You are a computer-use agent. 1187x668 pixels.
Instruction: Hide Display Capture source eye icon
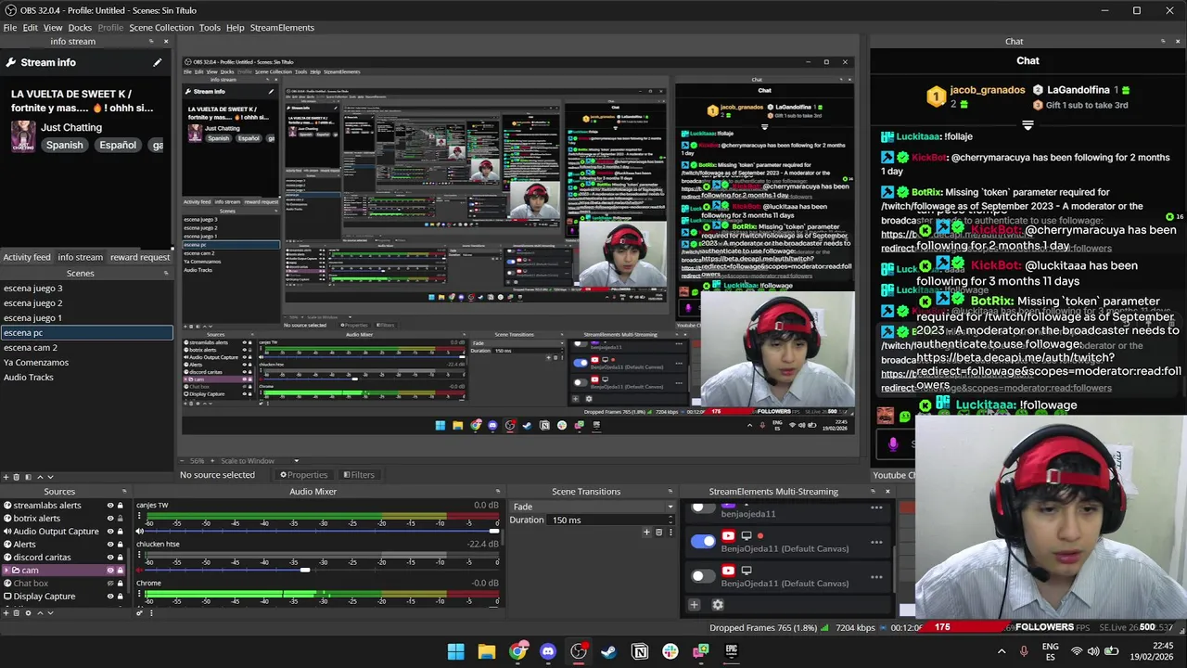109,597
